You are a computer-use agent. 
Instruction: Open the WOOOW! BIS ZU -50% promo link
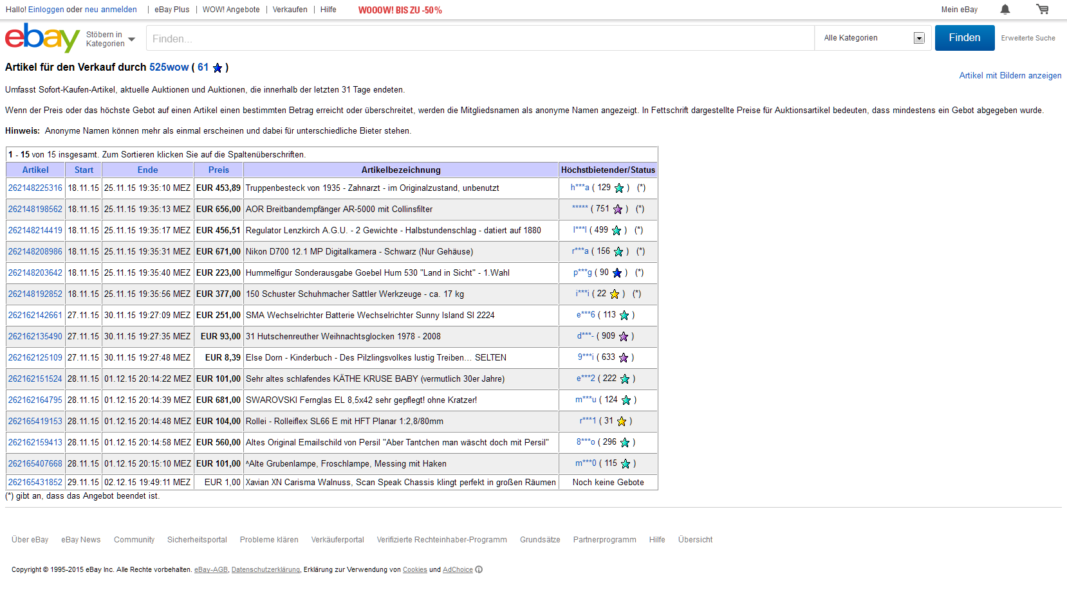coord(400,10)
